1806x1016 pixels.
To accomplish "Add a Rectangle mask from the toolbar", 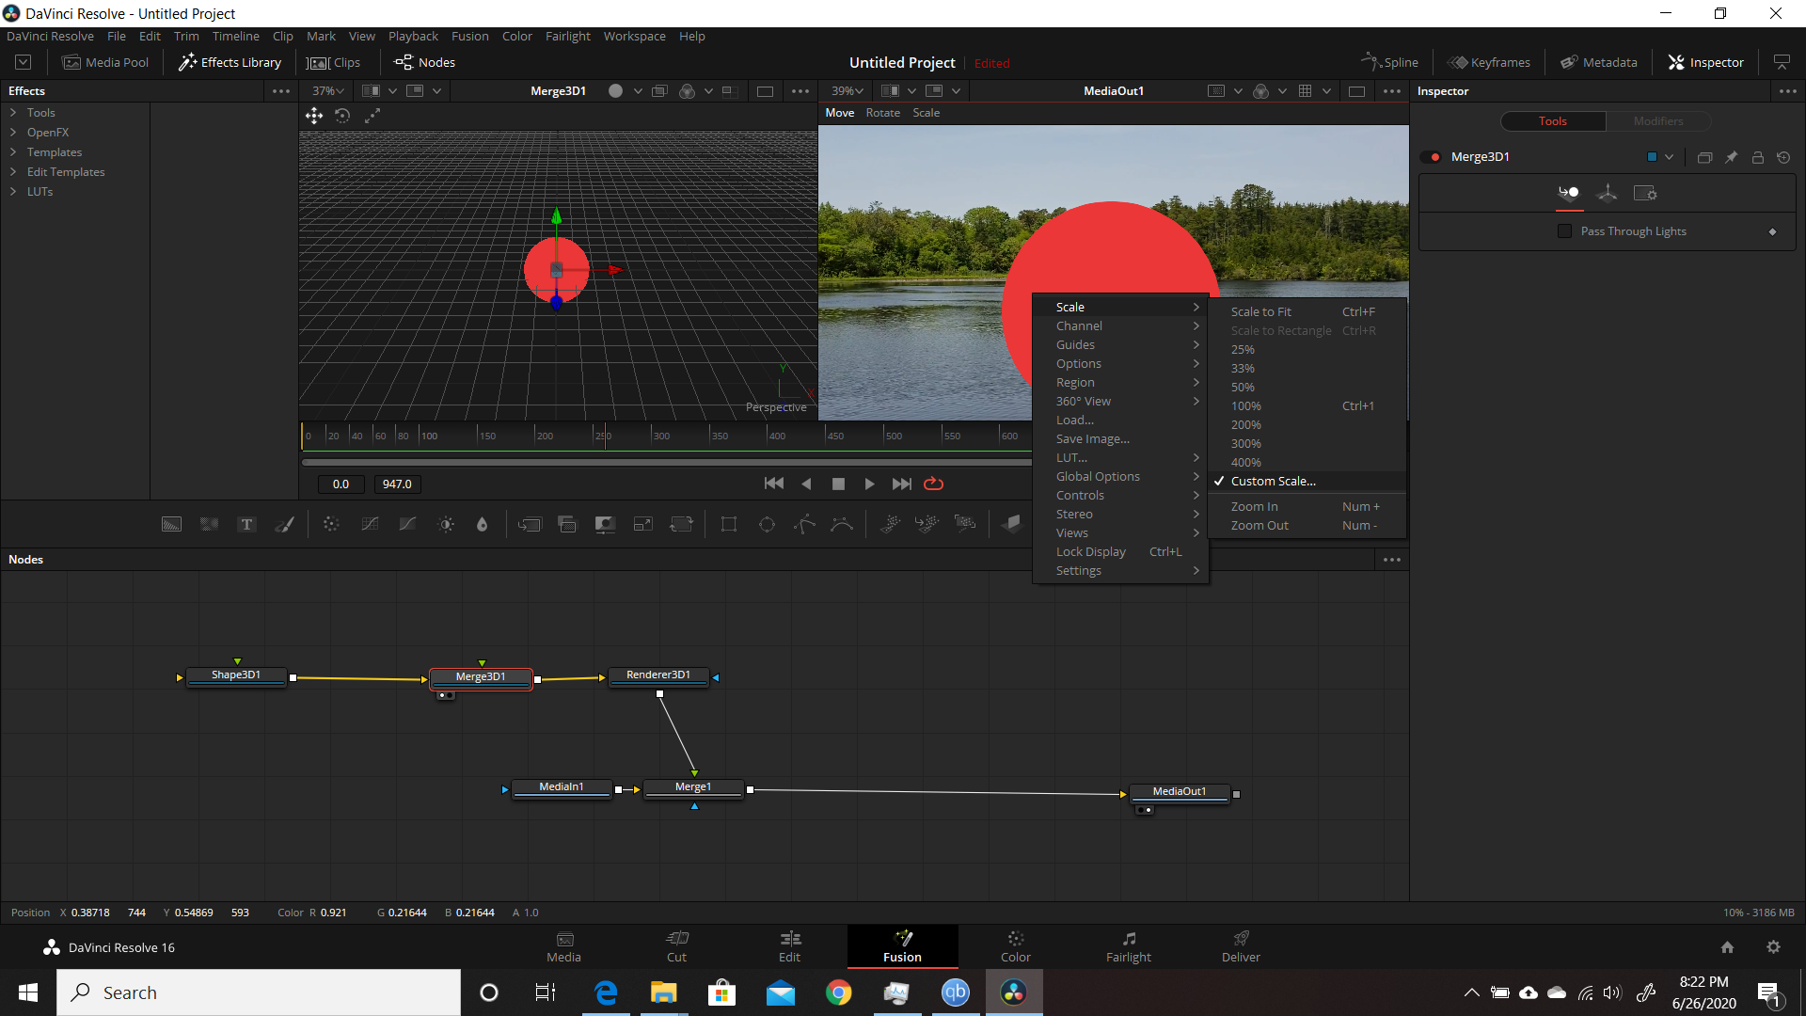I will tap(729, 525).
